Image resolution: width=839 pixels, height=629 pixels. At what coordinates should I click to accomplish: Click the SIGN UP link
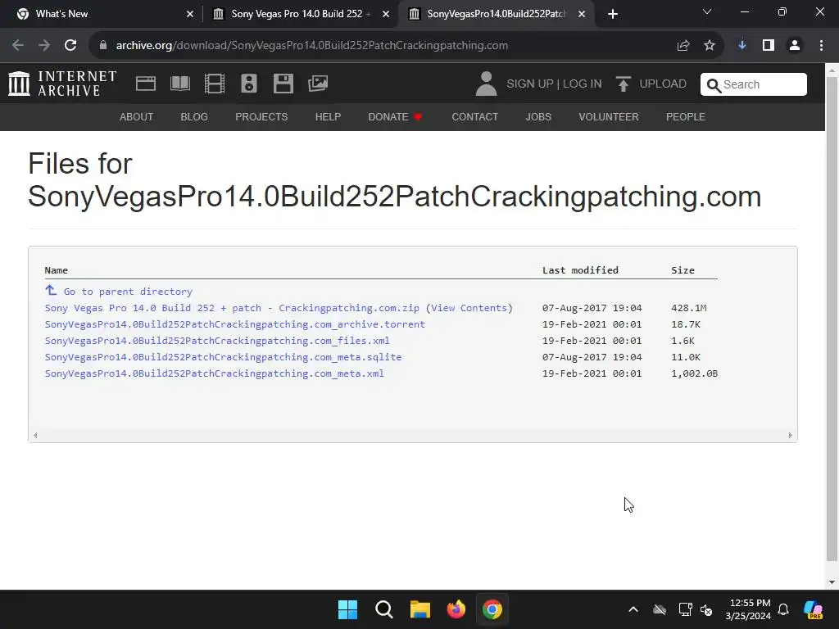(530, 84)
